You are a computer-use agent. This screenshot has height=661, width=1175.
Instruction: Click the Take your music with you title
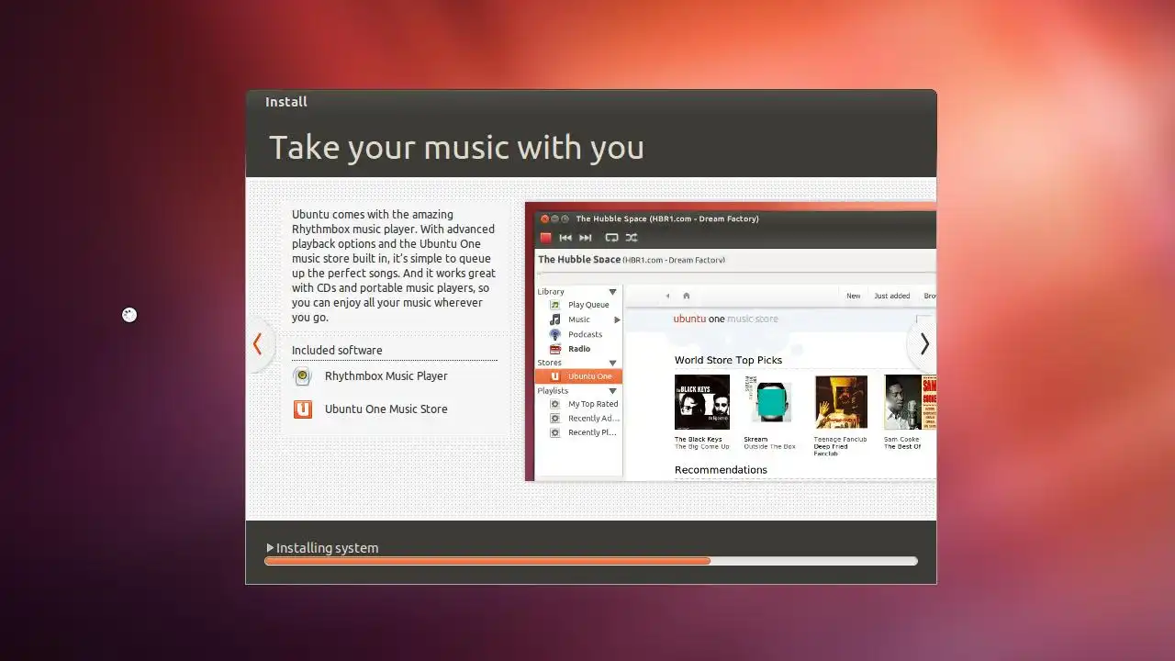click(456, 148)
